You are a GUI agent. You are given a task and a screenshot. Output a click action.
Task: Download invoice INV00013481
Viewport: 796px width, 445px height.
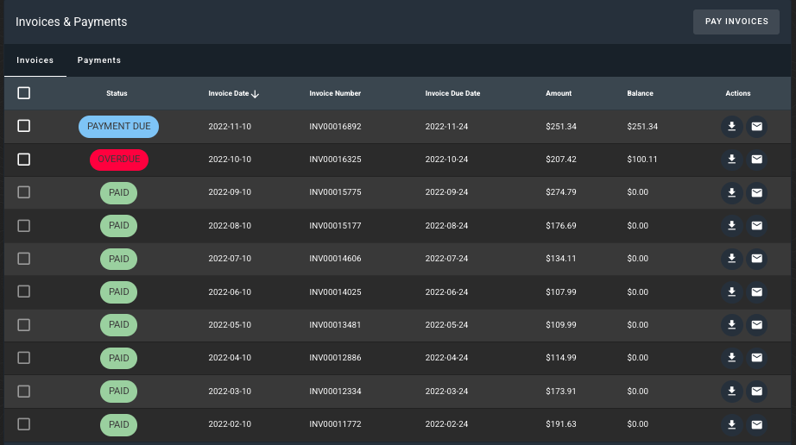click(731, 325)
